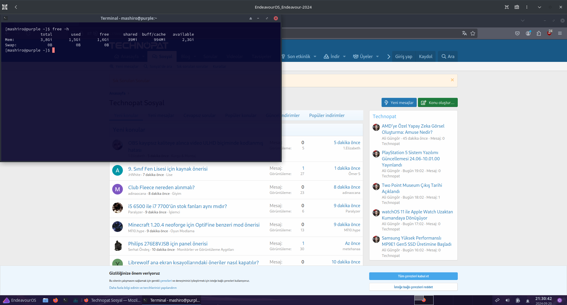Expand the Son etkinlik dropdown arrow
Viewport: 567px width, 305px height.
(315, 57)
